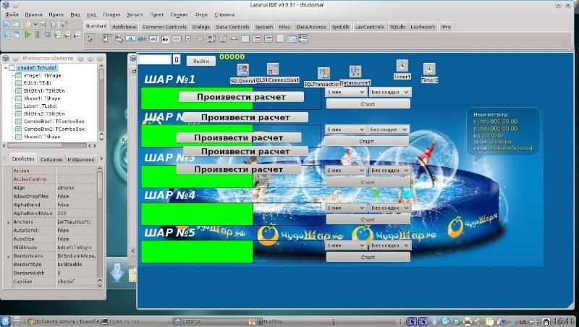Click the Выйти button on the form
The image size is (579, 327).
[201, 61]
